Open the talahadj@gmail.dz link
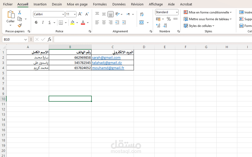This screenshot has height=157, width=252. click(x=107, y=63)
